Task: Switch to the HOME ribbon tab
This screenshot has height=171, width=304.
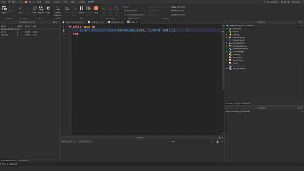Action: (x=39, y=2)
